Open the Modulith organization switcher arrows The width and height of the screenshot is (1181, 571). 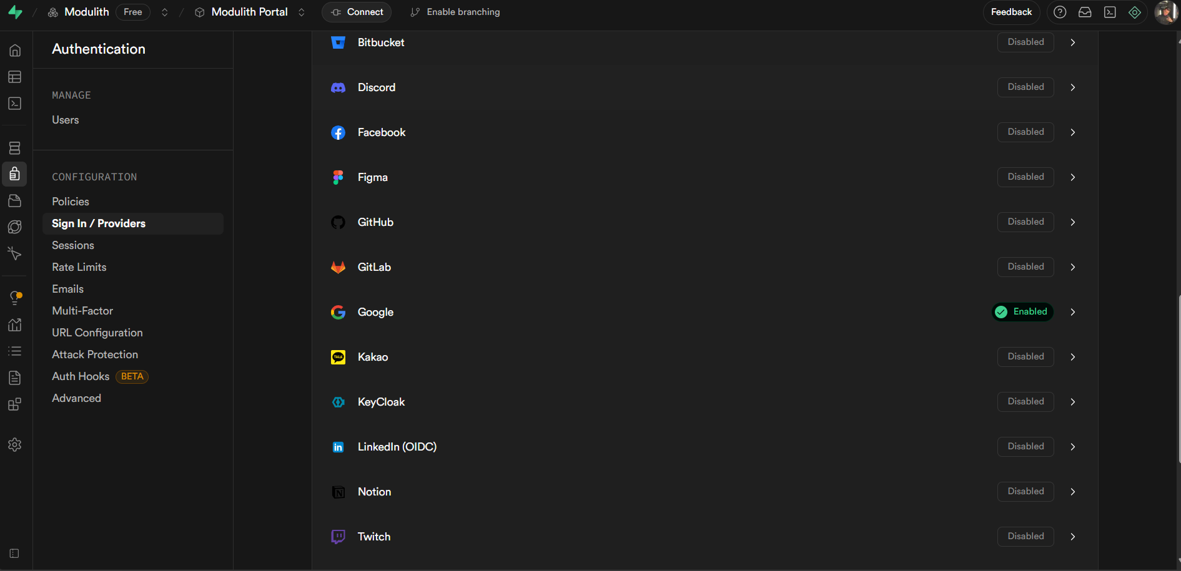point(165,12)
